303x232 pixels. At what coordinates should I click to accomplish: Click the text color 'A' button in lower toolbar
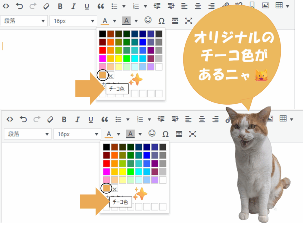[109, 134]
